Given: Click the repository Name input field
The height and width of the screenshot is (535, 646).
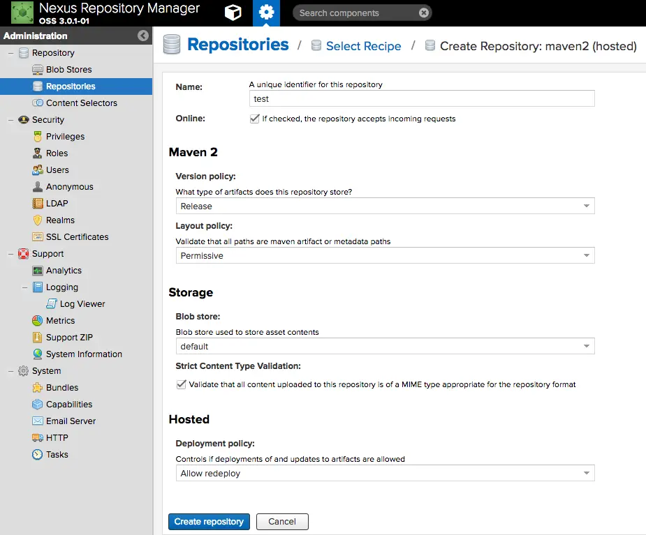Looking at the screenshot, I should tap(422, 99).
